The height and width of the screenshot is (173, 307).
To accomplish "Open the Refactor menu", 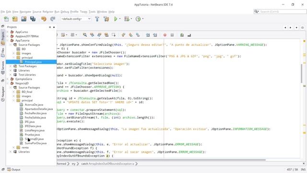I will click(x=48, y=12).
